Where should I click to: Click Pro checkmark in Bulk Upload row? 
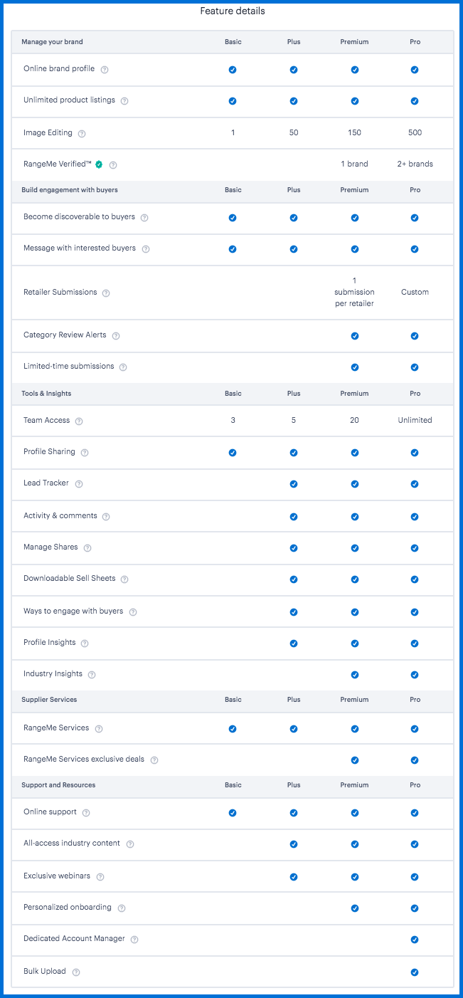[415, 972]
